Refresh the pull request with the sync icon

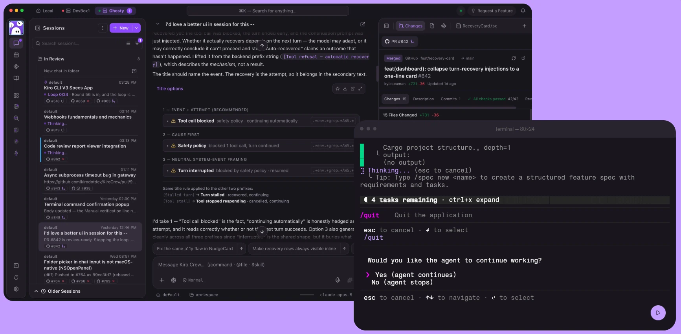pyautogui.click(x=514, y=58)
